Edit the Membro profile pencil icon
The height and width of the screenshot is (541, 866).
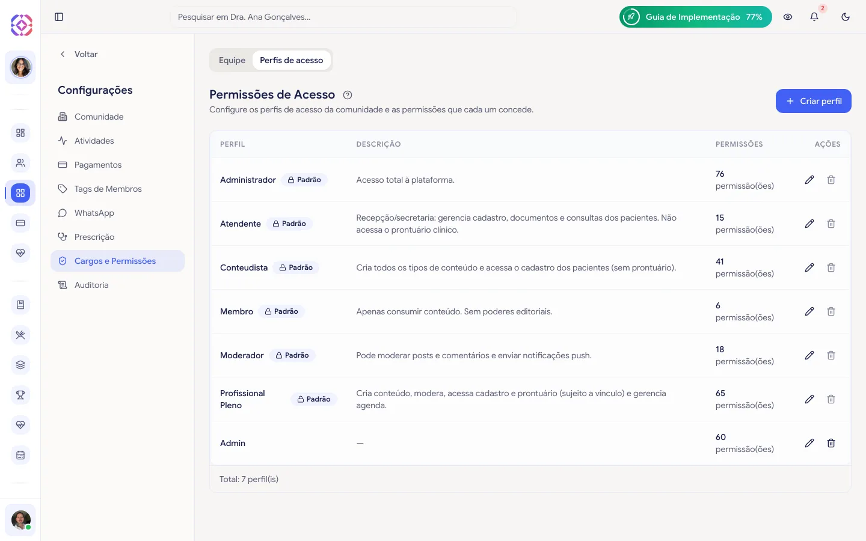click(x=809, y=311)
